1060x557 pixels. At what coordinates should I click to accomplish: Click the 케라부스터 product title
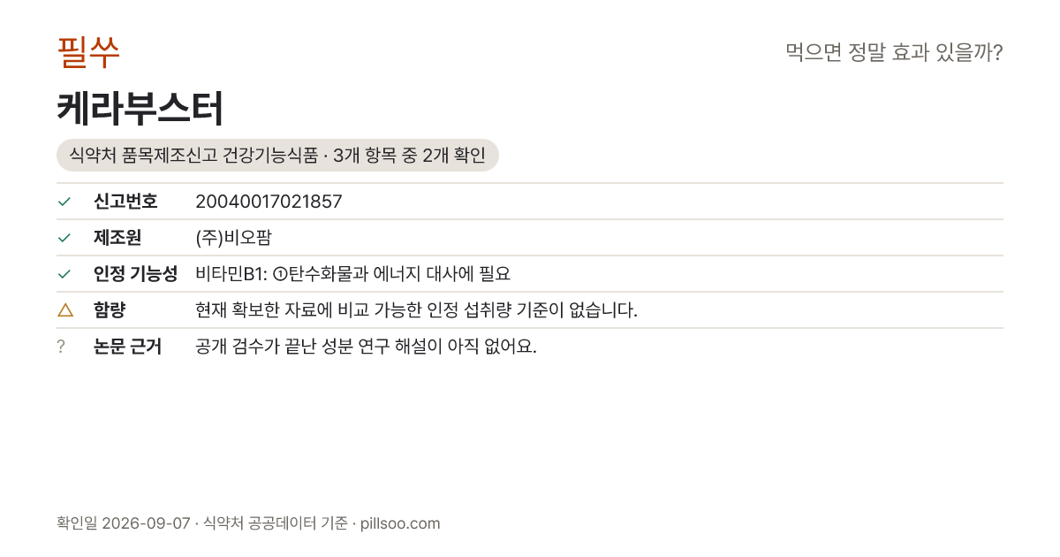point(140,109)
